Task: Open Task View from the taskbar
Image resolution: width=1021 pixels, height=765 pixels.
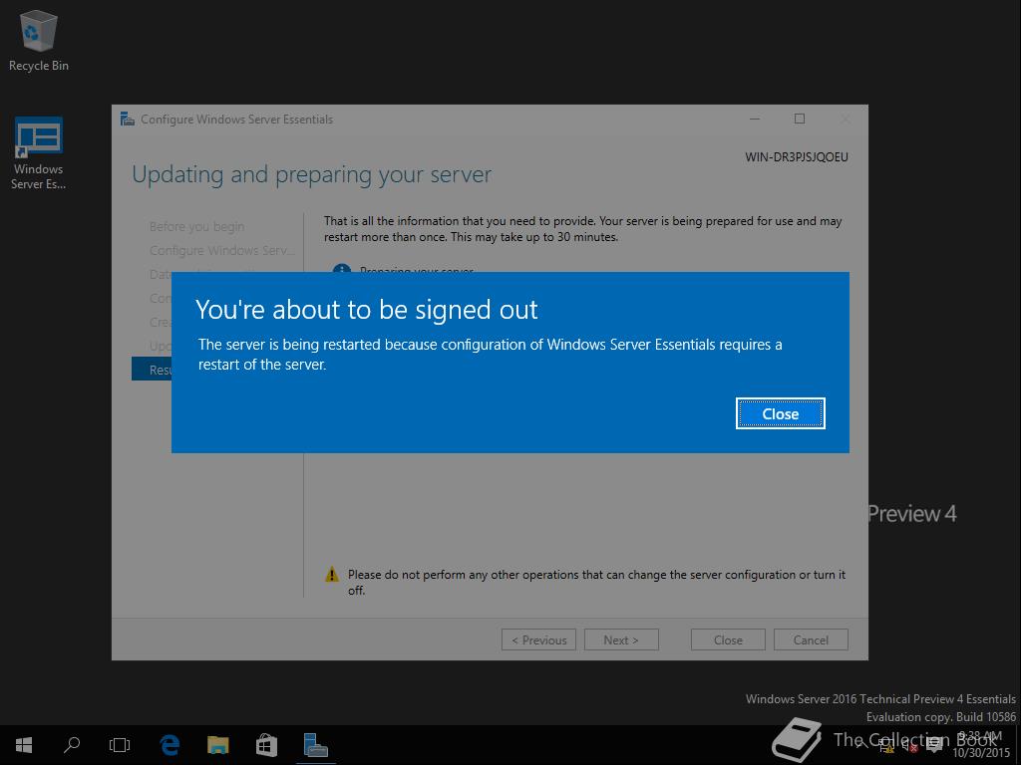Action: [120, 745]
